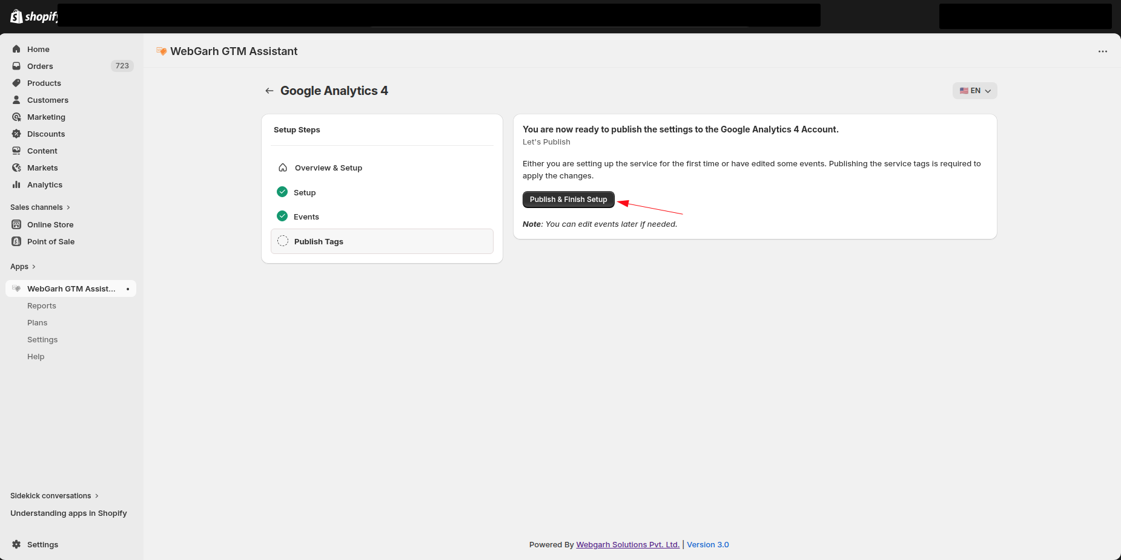The image size is (1121, 560).
Task: Open the Products menu item
Action: [x=71, y=83]
